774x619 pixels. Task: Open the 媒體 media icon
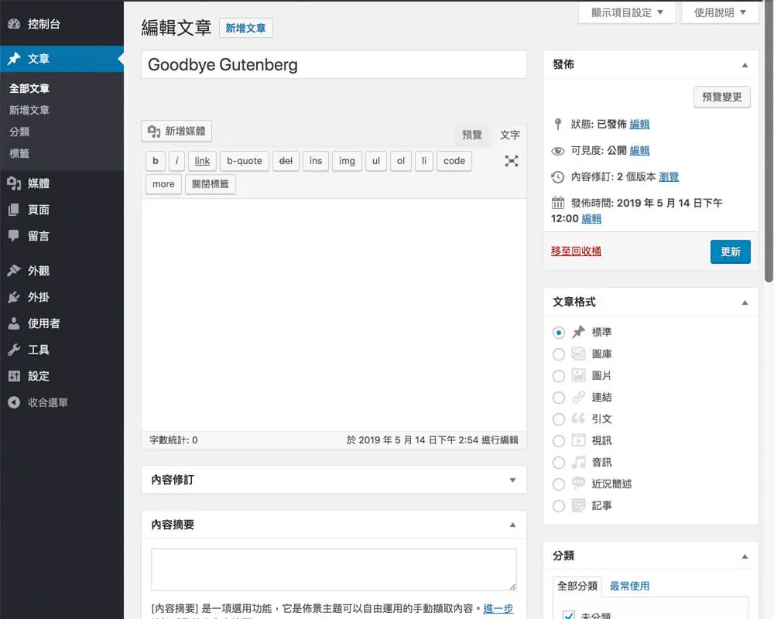tap(14, 183)
